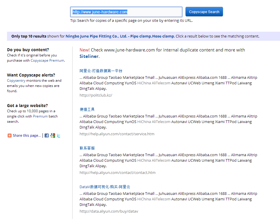
Task: Open the 联系客服 result title
Action: coord(87,148)
